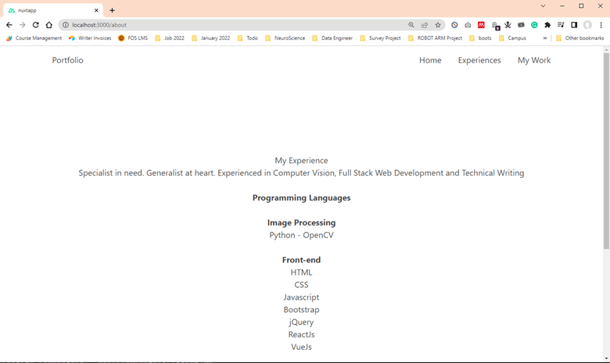
Task: Open the Chrome three-dot menu
Action: pos(601,25)
